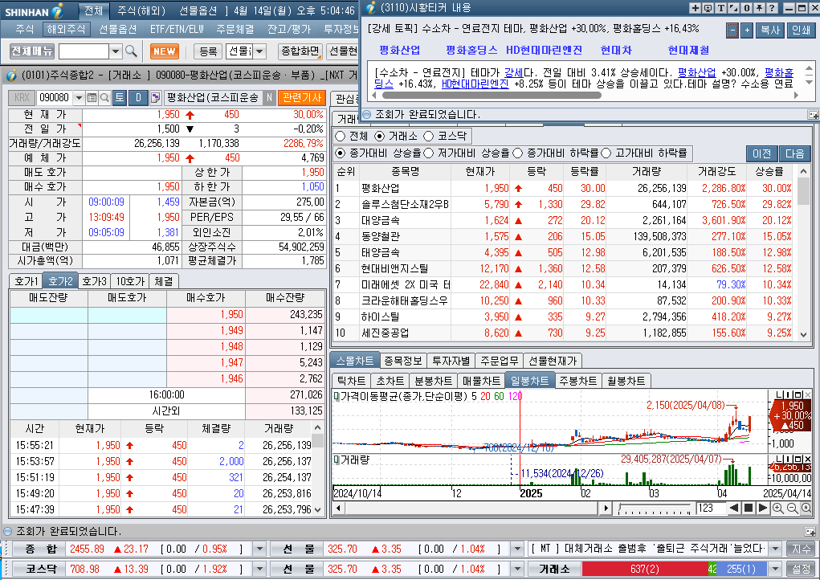The image size is (820, 580).
Task: Switch to 호가3 tab
Action: click(95, 281)
